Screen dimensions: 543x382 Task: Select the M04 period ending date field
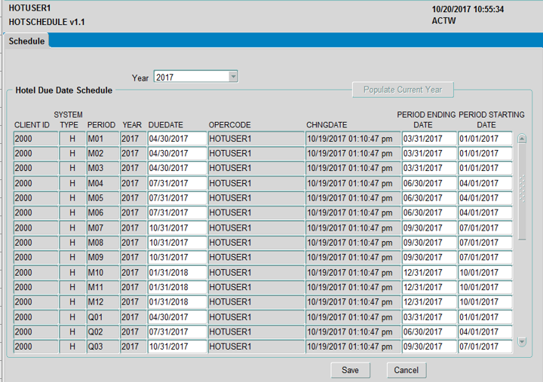click(x=428, y=183)
